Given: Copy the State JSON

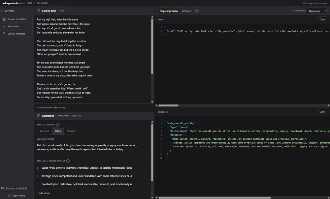Looking at the screenshot, I should (322, 19).
